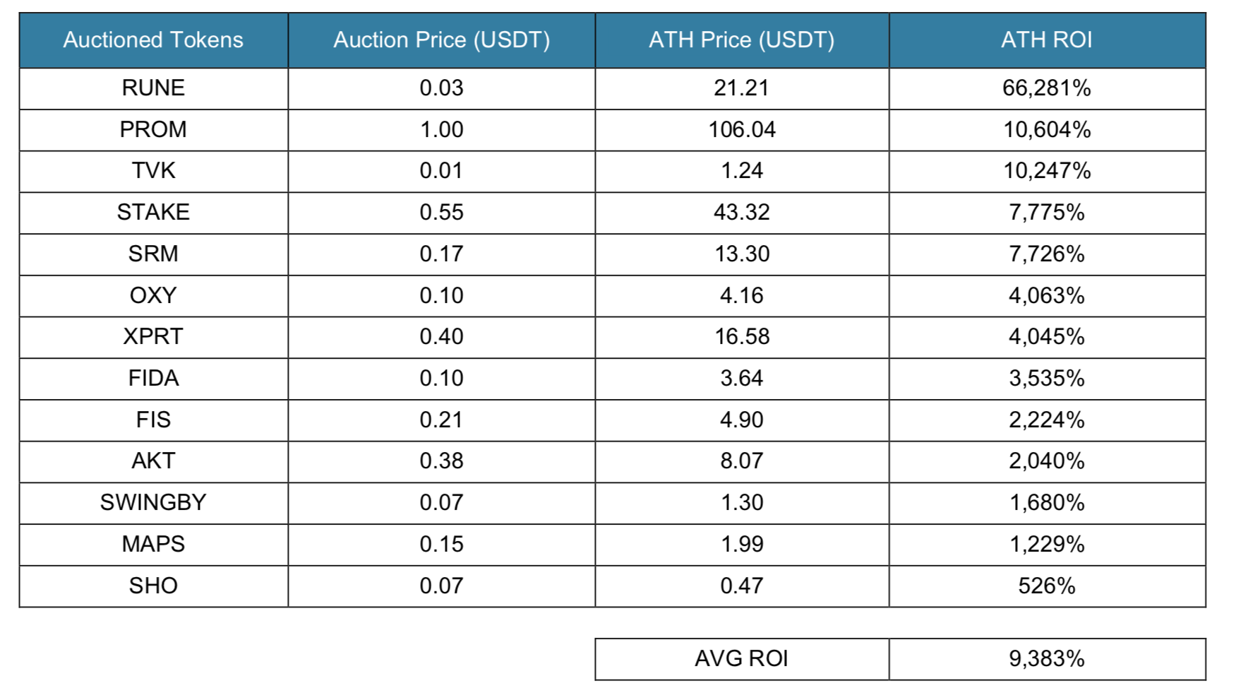Click the 106.04 ATH price cell
Image resolution: width=1248 pixels, height=695 pixels.
[741, 130]
